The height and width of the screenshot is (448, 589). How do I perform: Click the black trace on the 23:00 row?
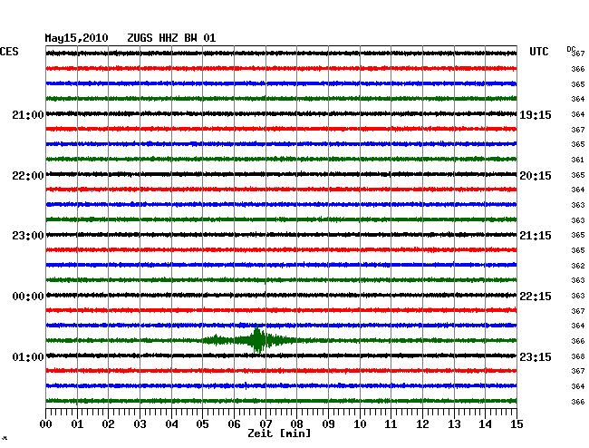tap(281, 235)
